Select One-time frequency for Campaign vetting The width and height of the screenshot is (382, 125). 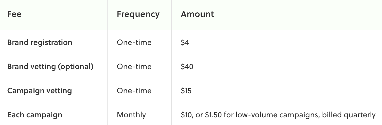tap(134, 91)
